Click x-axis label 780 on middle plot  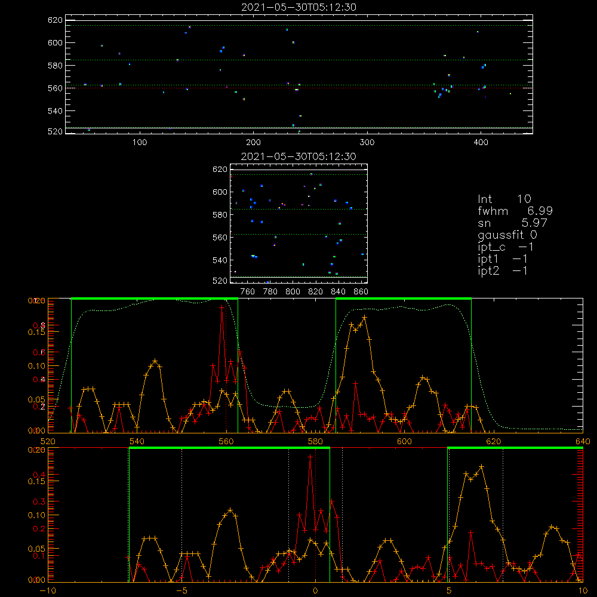(270, 292)
